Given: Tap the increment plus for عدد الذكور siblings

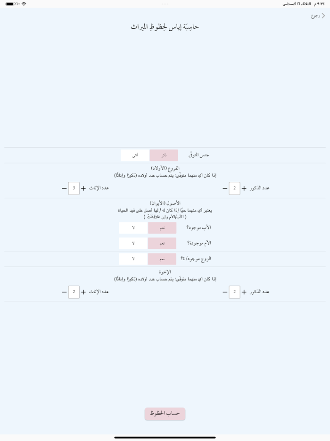Looking at the screenshot, I should [x=244, y=292].
